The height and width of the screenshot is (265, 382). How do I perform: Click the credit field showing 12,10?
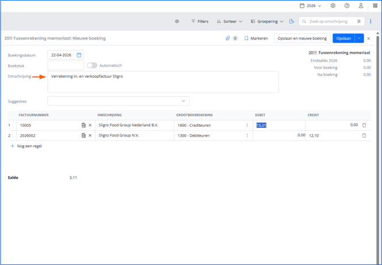tap(333, 135)
